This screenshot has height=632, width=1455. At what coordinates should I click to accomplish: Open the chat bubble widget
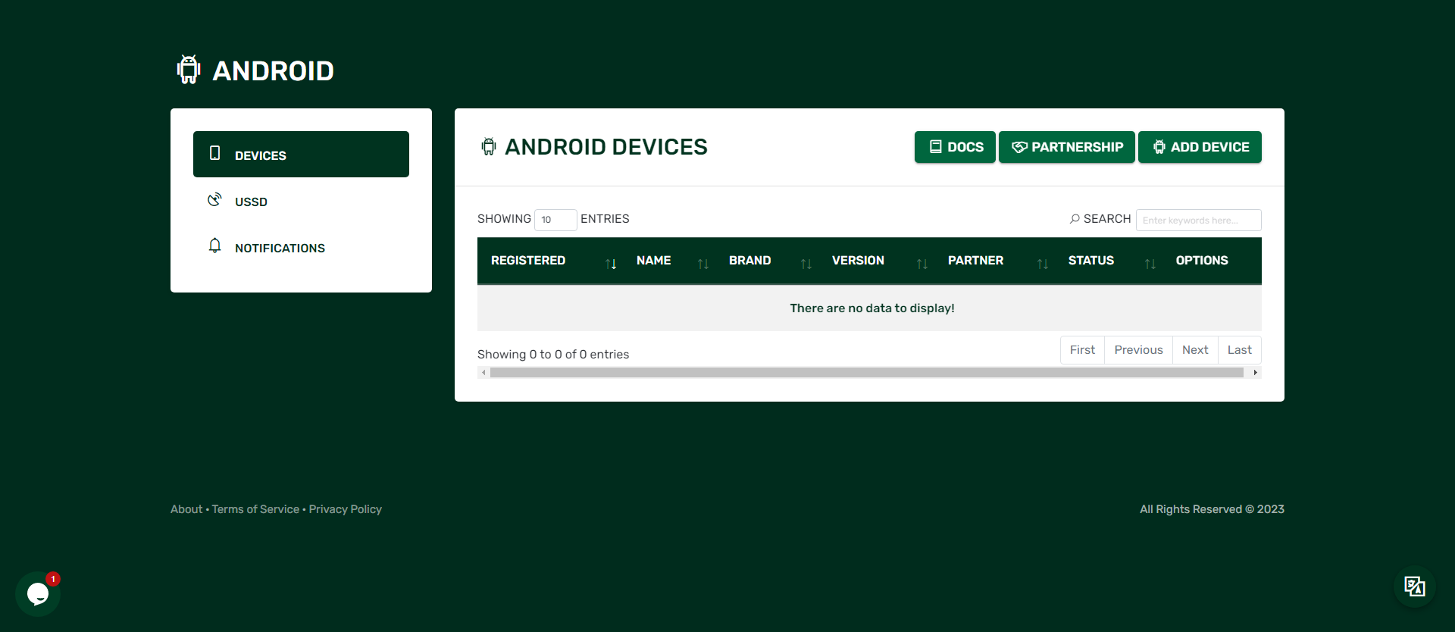coord(38,594)
